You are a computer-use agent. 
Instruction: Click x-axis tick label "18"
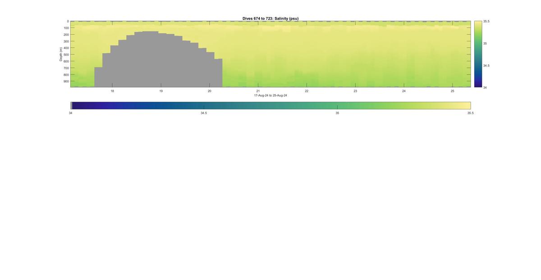point(112,91)
